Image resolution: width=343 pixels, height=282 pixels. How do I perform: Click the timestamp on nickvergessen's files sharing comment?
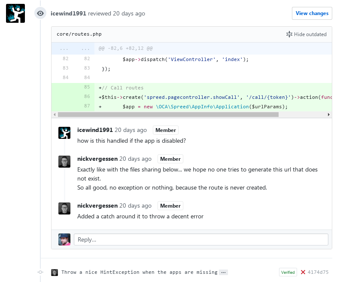coord(135,159)
